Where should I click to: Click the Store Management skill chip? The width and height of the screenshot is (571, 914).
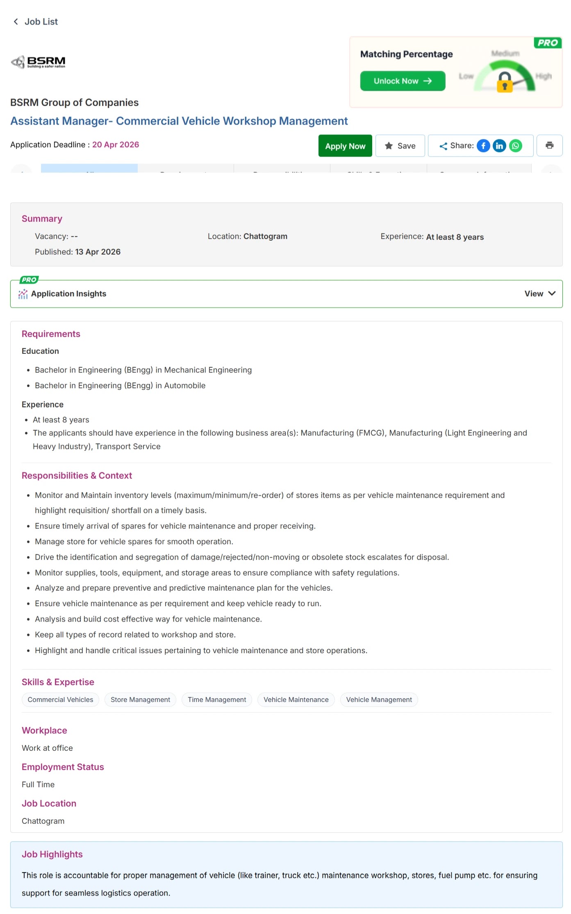click(x=140, y=700)
